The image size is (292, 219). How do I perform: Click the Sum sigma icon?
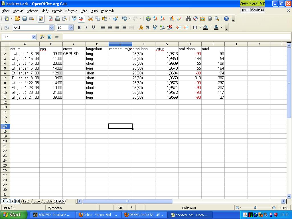49,37
